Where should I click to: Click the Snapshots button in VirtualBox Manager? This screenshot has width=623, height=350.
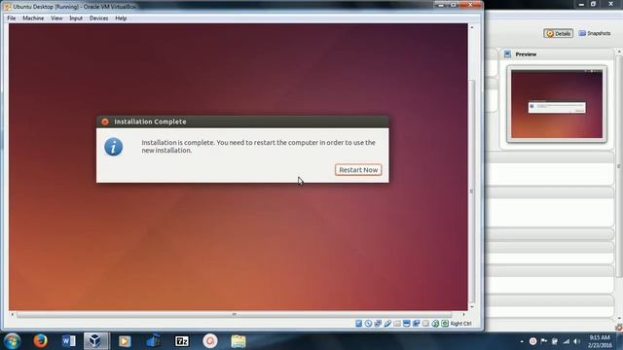(595, 33)
